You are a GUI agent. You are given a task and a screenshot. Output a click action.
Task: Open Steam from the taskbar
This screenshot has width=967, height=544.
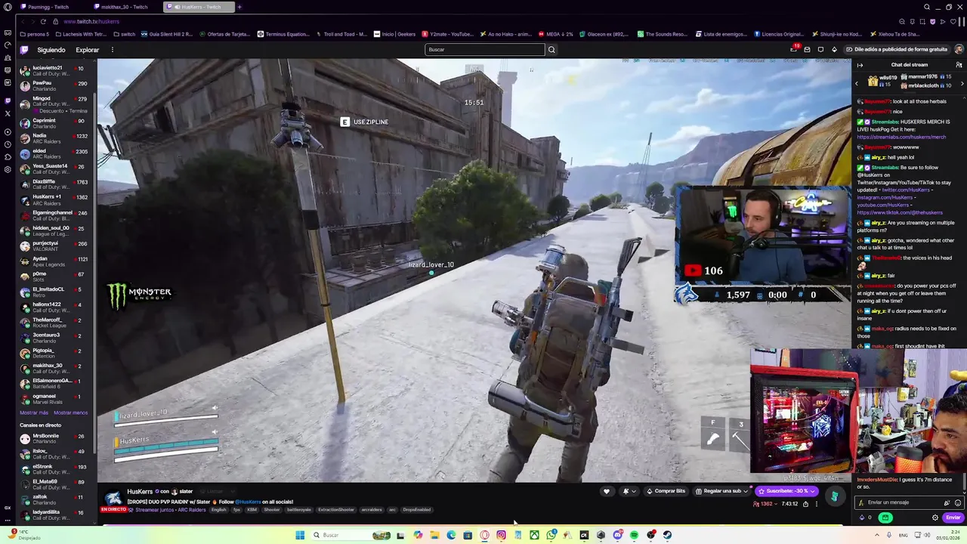(x=667, y=535)
